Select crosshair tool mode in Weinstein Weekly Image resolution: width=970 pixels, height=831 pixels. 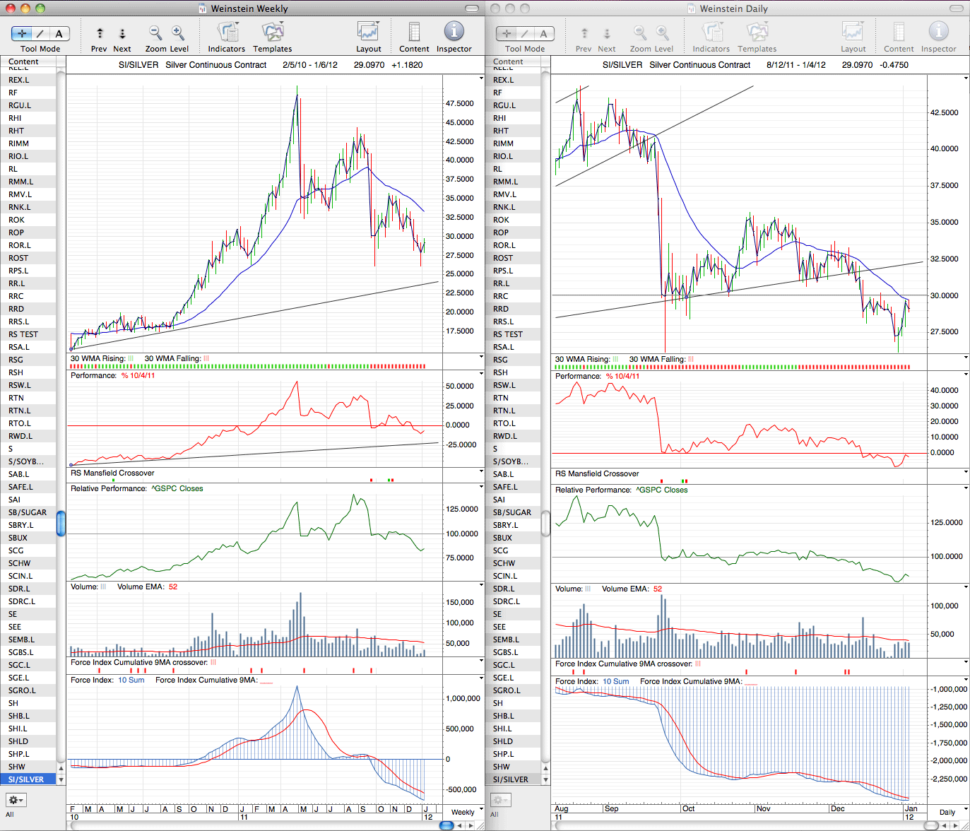[22, 33]
